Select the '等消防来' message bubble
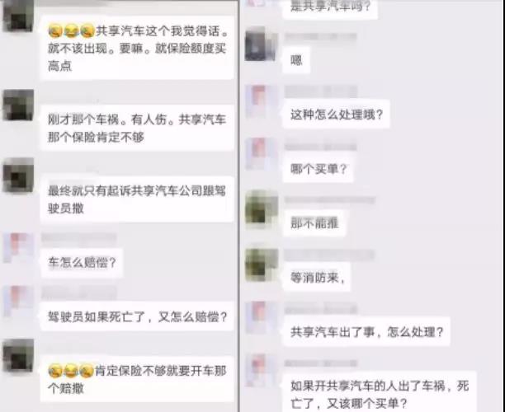The width and height of the screenshot is (505, 412). click(317, 277)
